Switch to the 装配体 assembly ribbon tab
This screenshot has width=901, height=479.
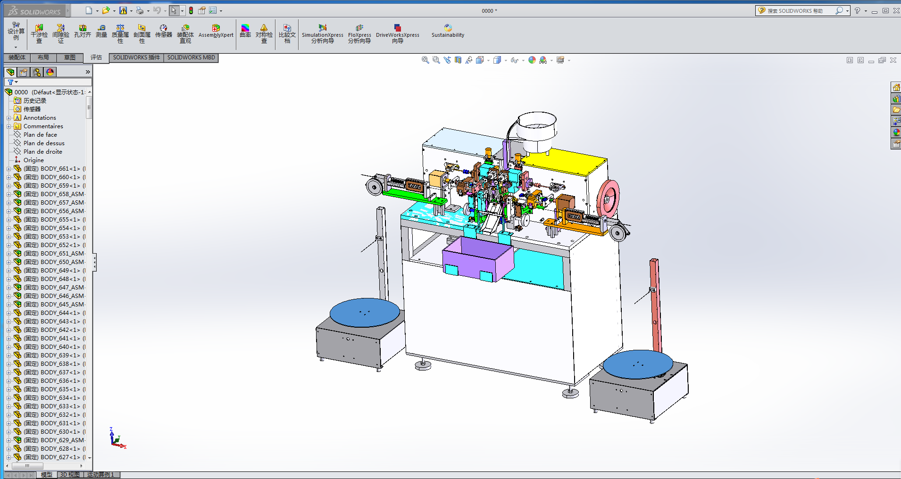17,58
